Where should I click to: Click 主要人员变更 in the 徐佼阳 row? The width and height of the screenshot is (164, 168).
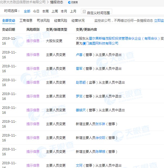point(56,138)
